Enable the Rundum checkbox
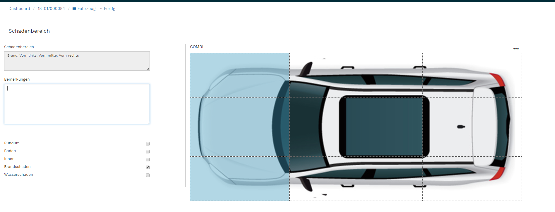Viewport: 555px width, 212px height. tap(148, 144)
